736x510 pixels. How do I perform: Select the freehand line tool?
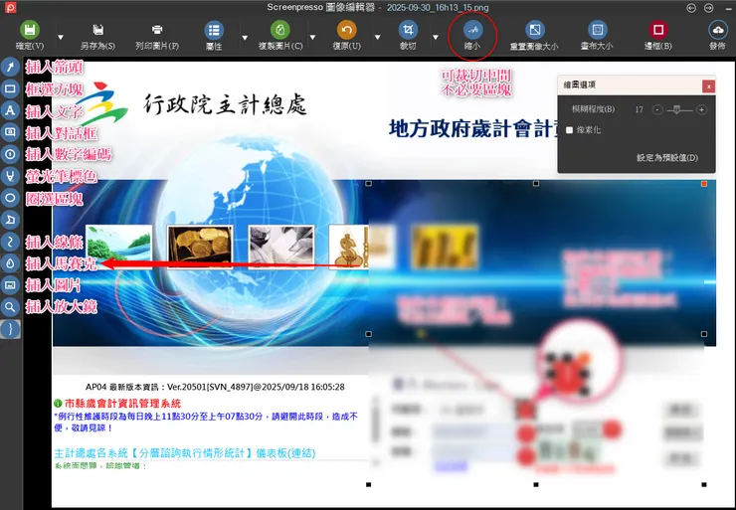pyautogui.click(x=10, y=242)
